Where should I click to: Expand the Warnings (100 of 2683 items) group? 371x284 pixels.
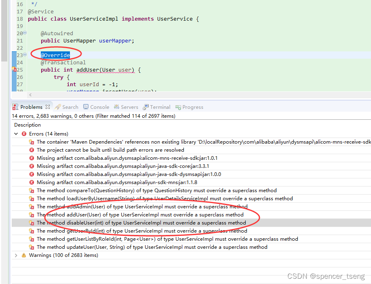pos(15,255)
